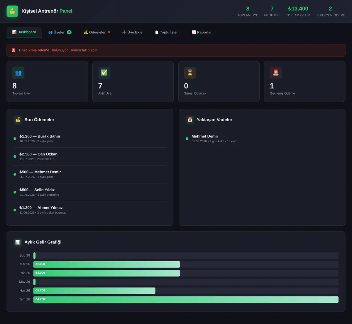The width and height of the screenshot is (352, 324).
Task: Click Mehmet Demir in Yaklaşan Vadeler
Action: click(205, 136)
